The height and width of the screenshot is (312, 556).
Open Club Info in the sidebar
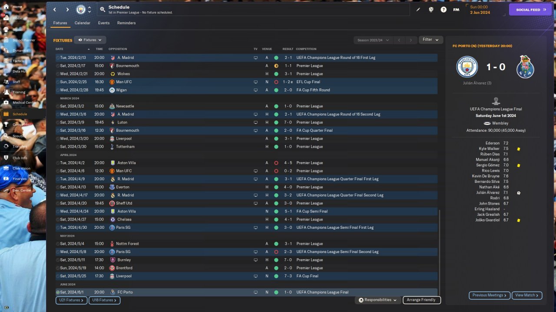pyautogui.click(x=20, y=158)
